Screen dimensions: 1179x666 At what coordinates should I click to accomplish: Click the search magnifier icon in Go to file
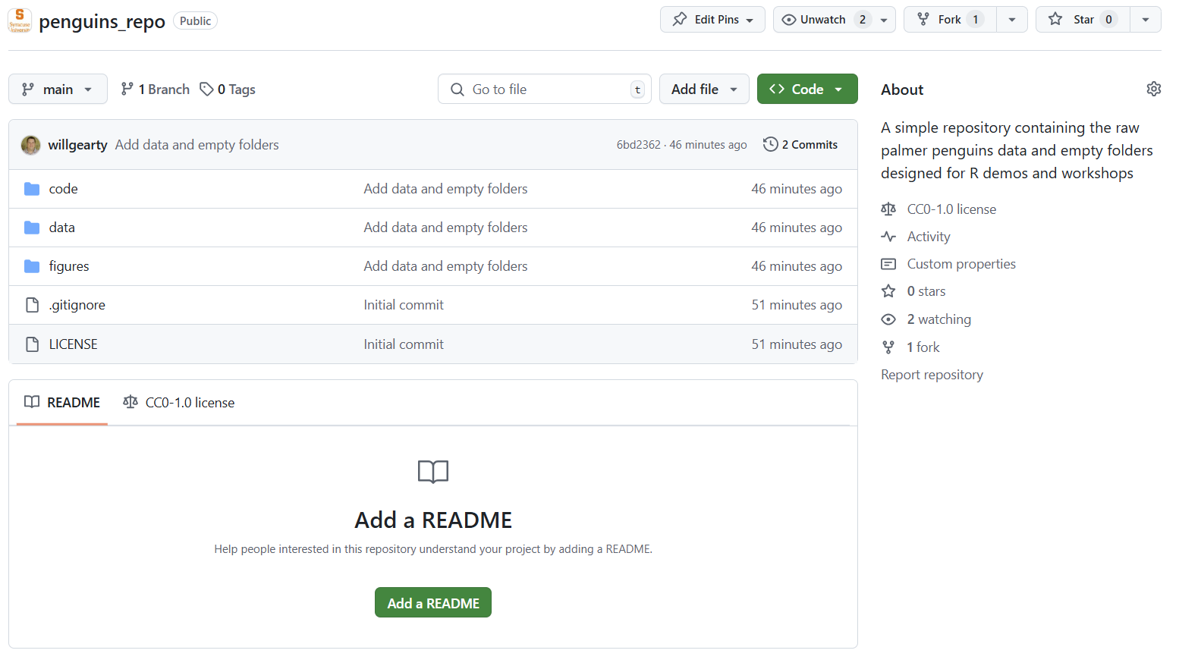(x=457, y=90)
